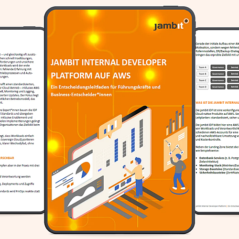
Task: Click the Governance box in the Team A row
Action: [x=218, y=67]
